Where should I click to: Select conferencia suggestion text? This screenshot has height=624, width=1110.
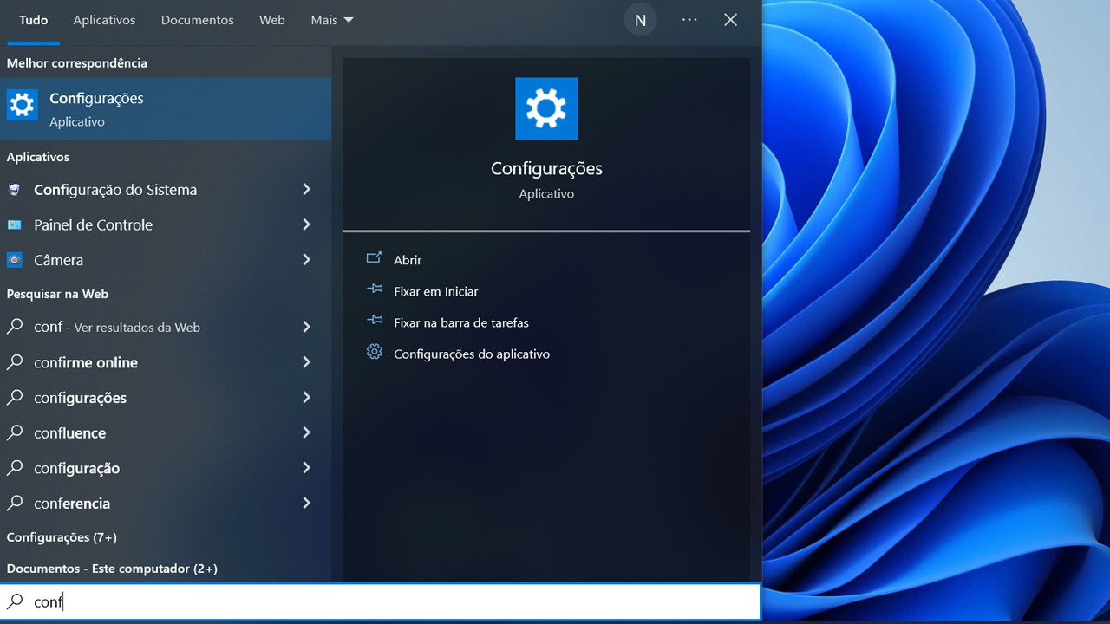[x=72, y=503]
